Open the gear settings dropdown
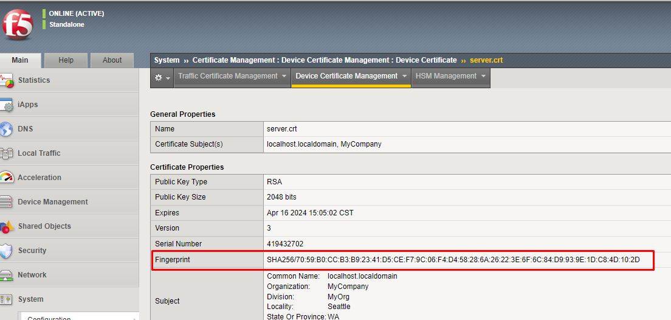Screen dimensions: 671x320 162,78
